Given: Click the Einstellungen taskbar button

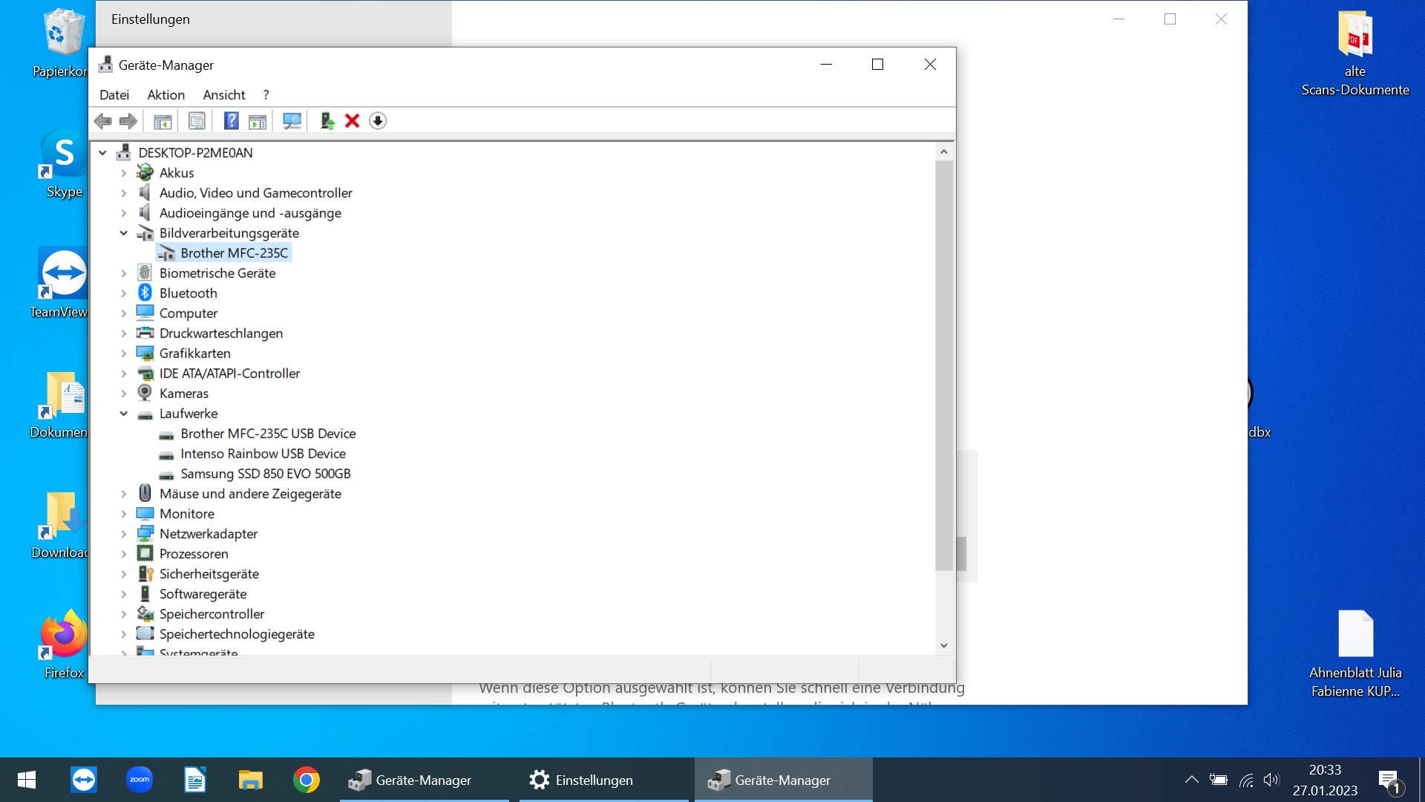Looking at the screenshot, I should (581, 780).
